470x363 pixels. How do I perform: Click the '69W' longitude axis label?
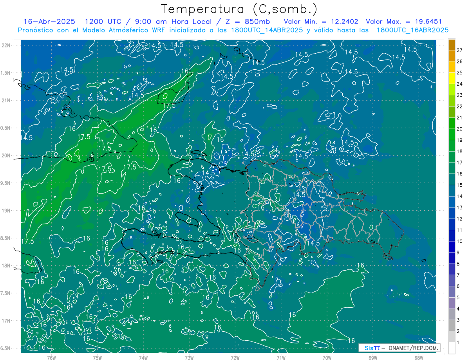373,358
